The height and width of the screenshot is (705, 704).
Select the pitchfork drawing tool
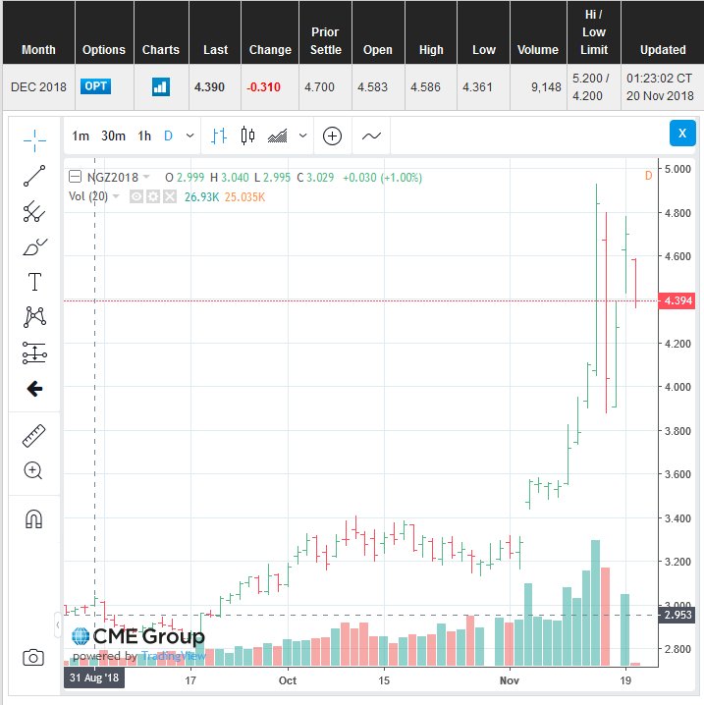[34, 211]
